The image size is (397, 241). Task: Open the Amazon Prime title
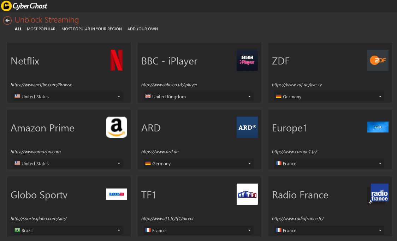click(x=42, y=128)
